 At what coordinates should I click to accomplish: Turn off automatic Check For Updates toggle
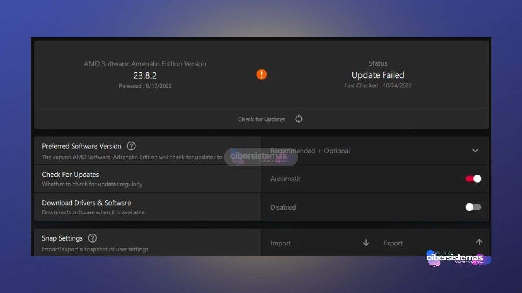pos(473,179)
